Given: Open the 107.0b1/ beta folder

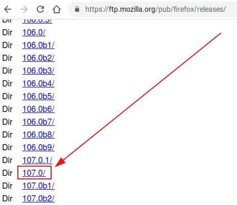Looking at the screenshot, I should click(38, 186).
